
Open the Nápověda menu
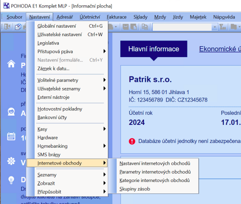pyautogui.click(x=224, y=17)
